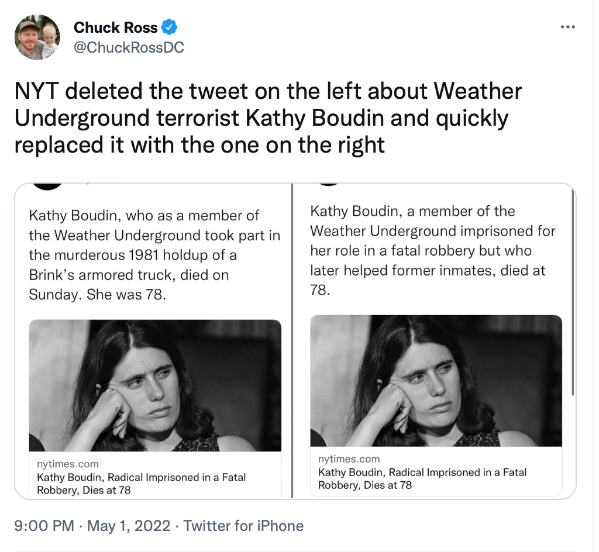This screenshot has height=552, width=599.
Task: Click the right tweet text about former inmates
Action: [432, 250]
